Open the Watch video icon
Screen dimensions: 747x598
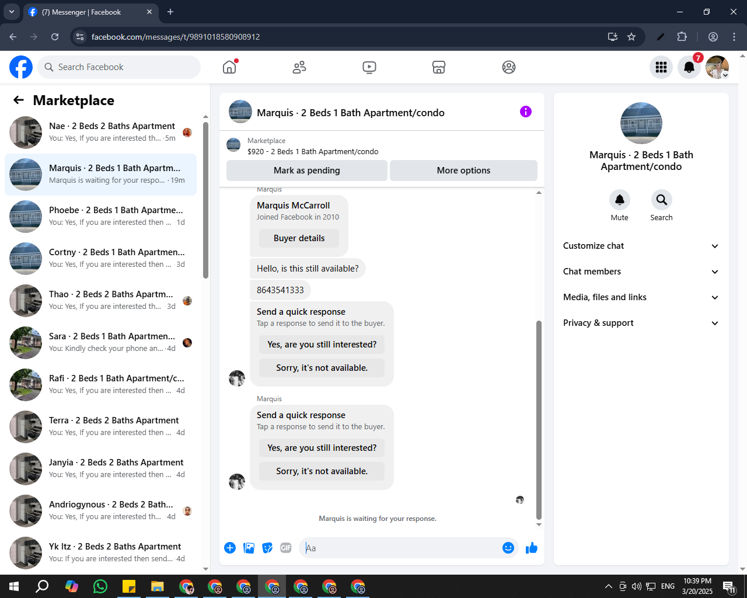(x=369, y=67)
